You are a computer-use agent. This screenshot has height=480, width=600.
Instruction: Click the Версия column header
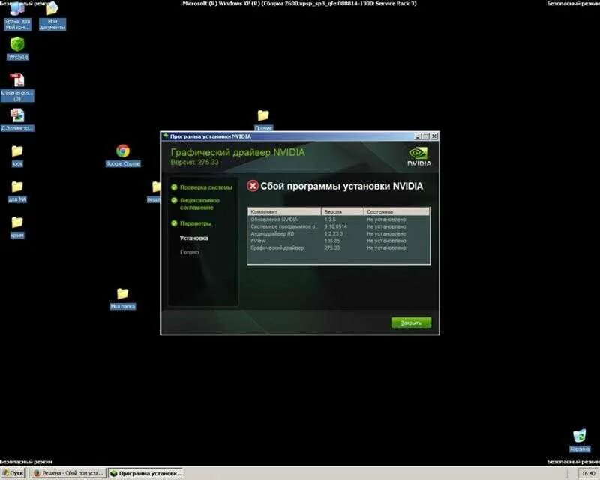343,211
